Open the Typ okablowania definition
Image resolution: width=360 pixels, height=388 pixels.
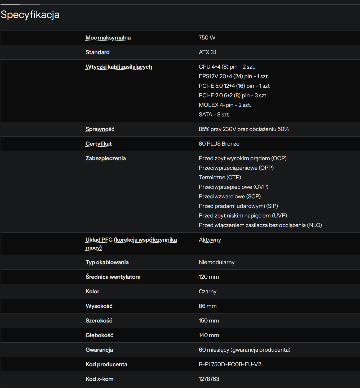[x=107, y=262]
